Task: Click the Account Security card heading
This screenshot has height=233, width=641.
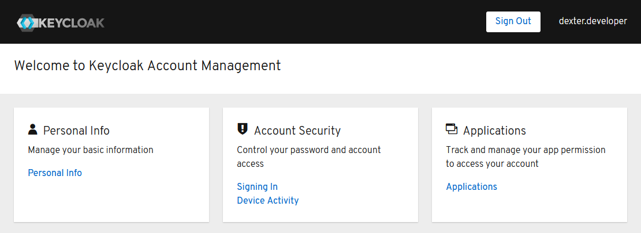Action: (297, 131)
